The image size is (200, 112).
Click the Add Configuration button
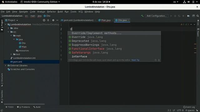click(x=157, y=16)
